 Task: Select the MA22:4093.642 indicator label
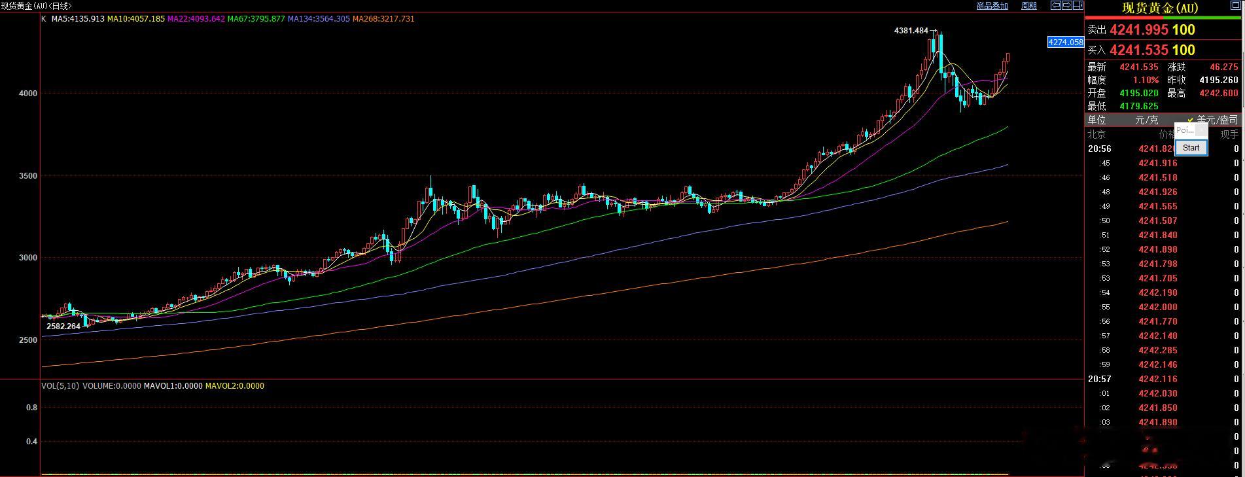196,19
